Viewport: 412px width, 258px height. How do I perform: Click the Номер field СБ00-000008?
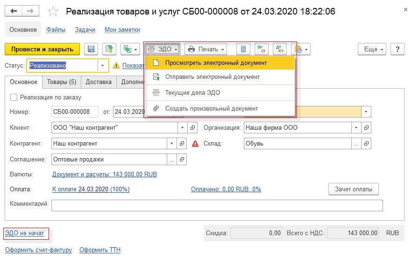tap(75, 112)
